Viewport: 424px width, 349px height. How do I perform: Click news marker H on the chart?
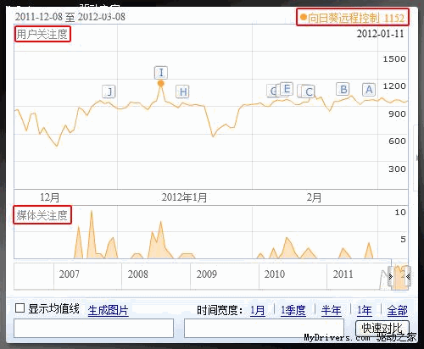click(x=182, y=91)
